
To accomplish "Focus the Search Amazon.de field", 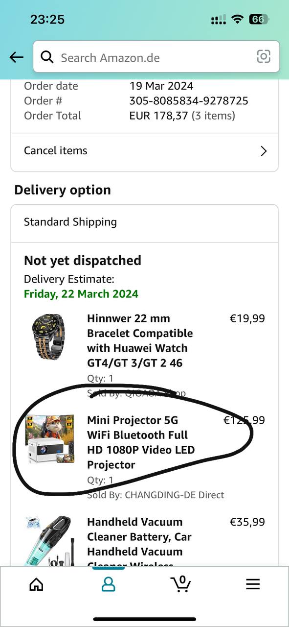I will [x=156, y=57].
